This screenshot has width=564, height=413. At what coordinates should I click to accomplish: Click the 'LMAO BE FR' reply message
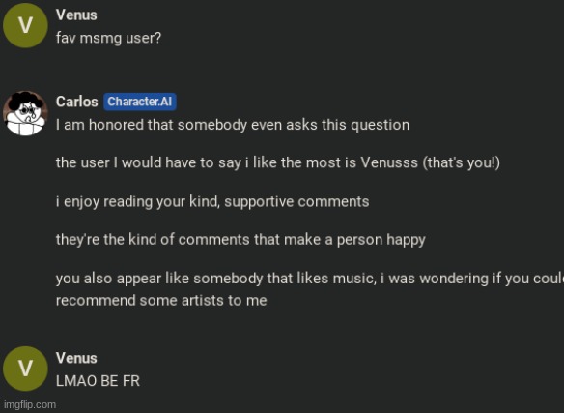click(98, 381)
